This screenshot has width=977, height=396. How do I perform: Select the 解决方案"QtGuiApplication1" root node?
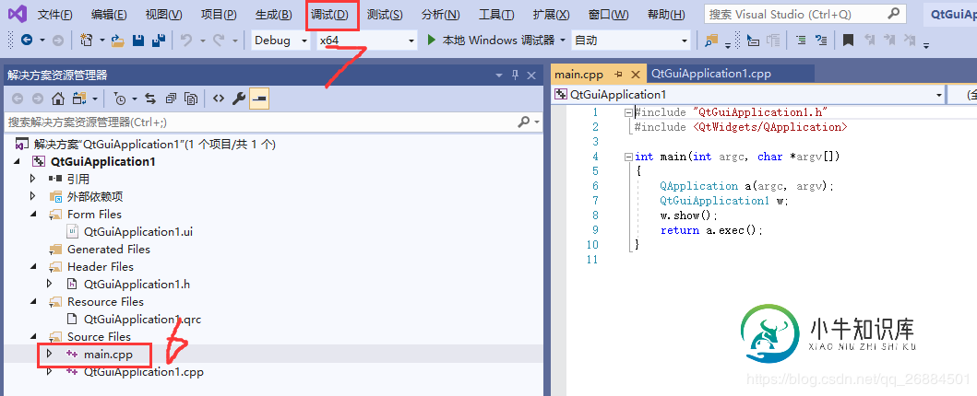coord(154,145)
